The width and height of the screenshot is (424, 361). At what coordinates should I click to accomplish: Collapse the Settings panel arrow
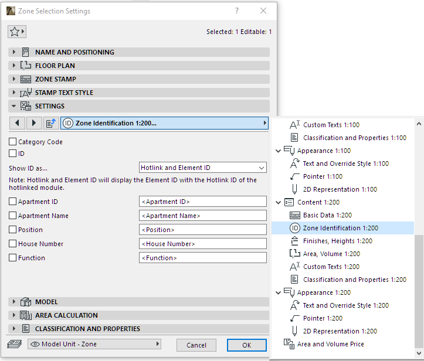(x=14, y=106)
